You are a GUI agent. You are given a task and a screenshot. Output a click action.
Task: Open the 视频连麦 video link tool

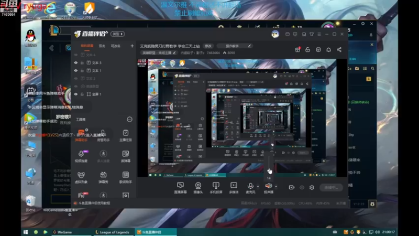point(81,156)
